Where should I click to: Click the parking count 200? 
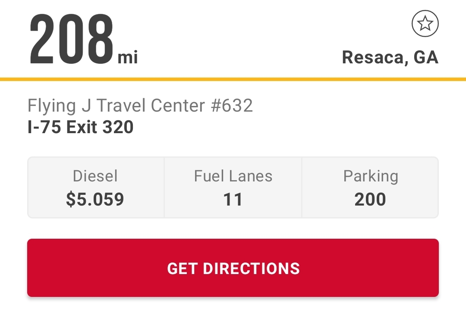point(370,199)
